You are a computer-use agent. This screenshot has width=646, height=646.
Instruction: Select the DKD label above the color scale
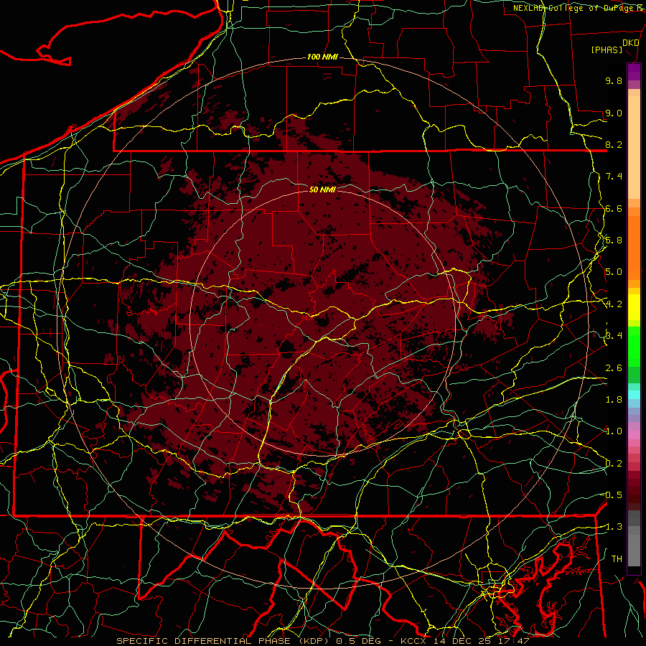(630, 42)
